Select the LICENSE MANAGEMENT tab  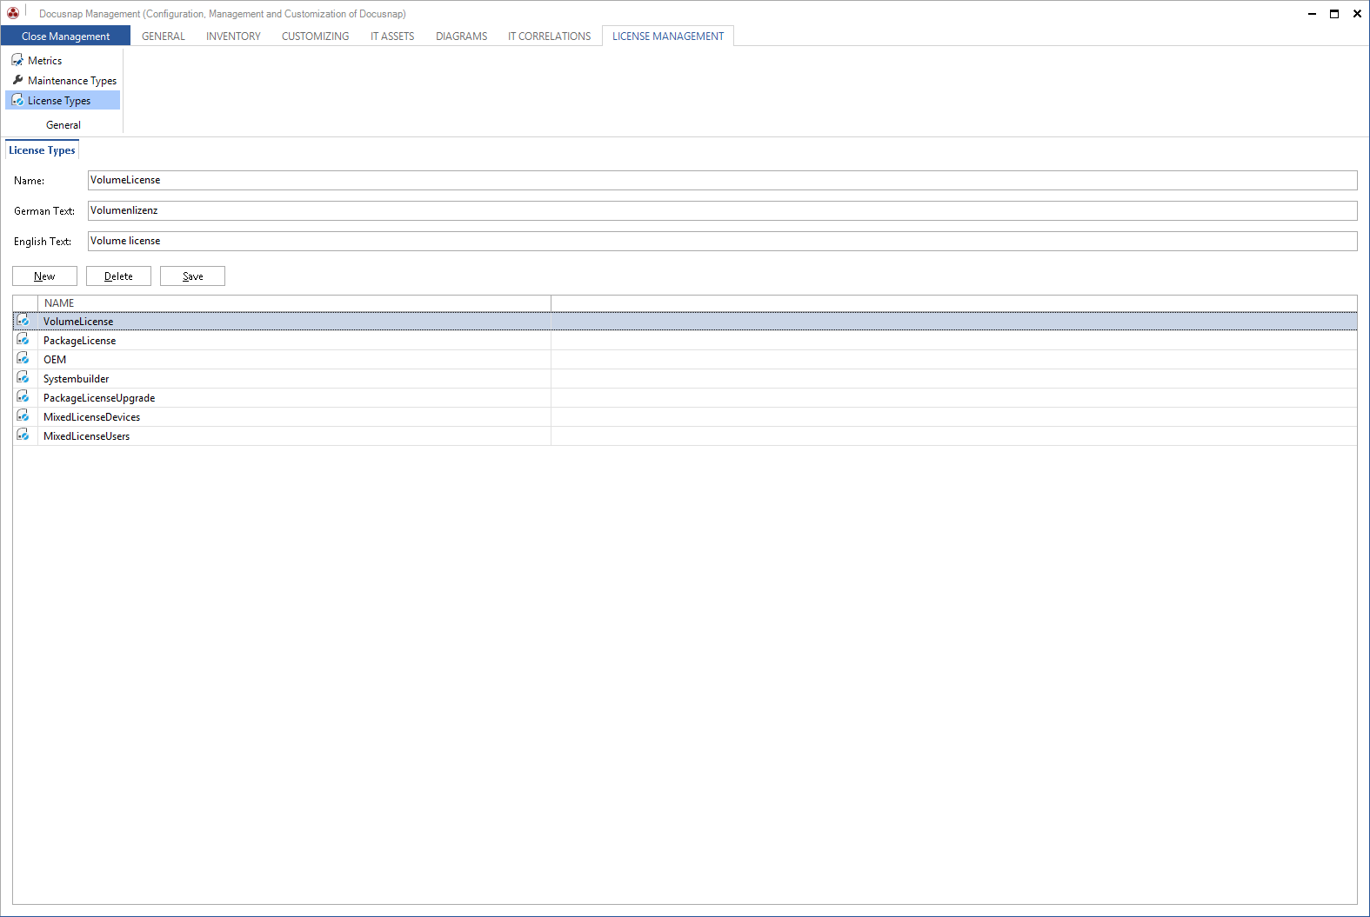coord(668,36)
